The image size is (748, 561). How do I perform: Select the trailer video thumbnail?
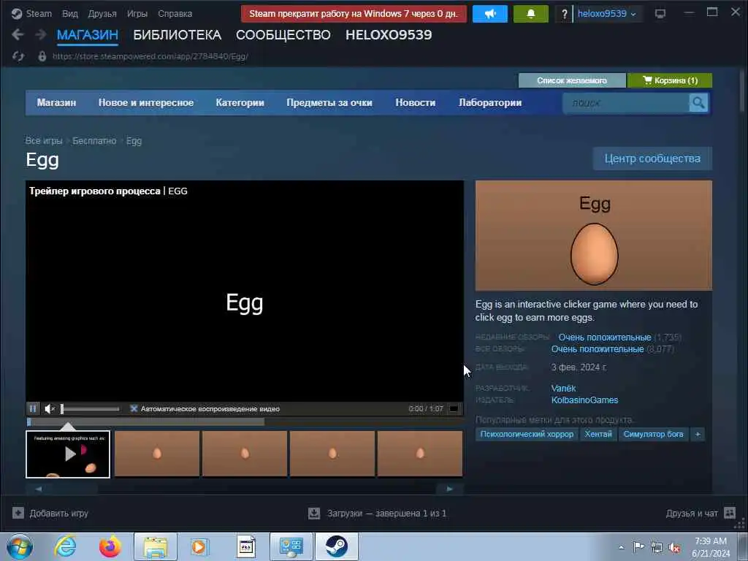pyautogui.click(x=68, y=454)
